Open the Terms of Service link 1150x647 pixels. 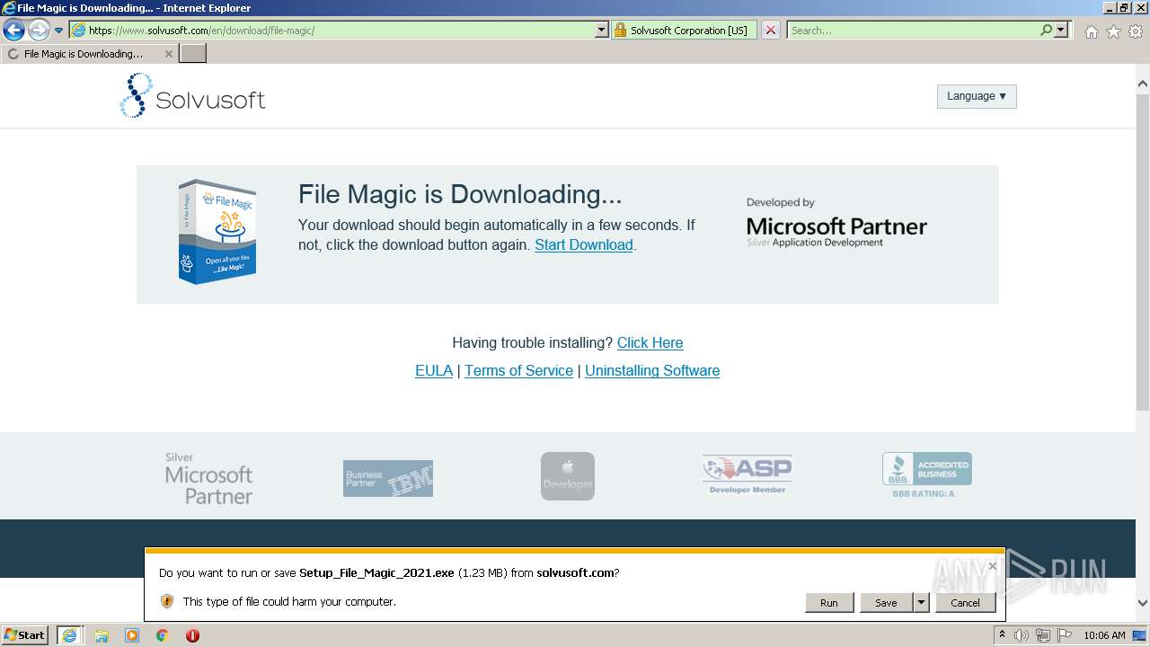pos(518,370)
